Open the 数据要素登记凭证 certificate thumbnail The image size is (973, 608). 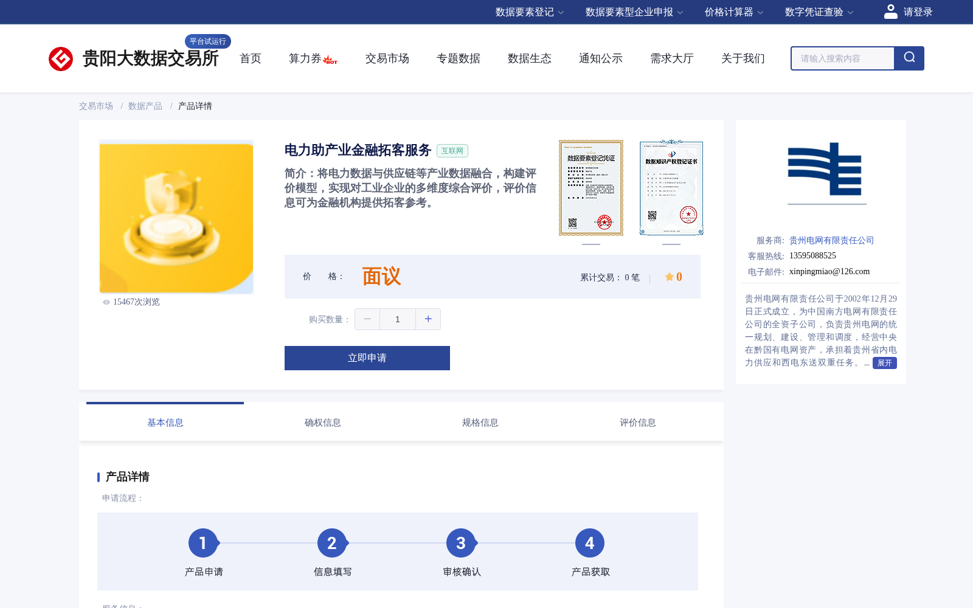591,188
